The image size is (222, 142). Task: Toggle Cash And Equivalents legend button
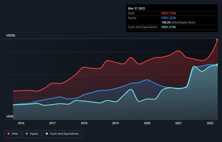click(x=62, y=134)
